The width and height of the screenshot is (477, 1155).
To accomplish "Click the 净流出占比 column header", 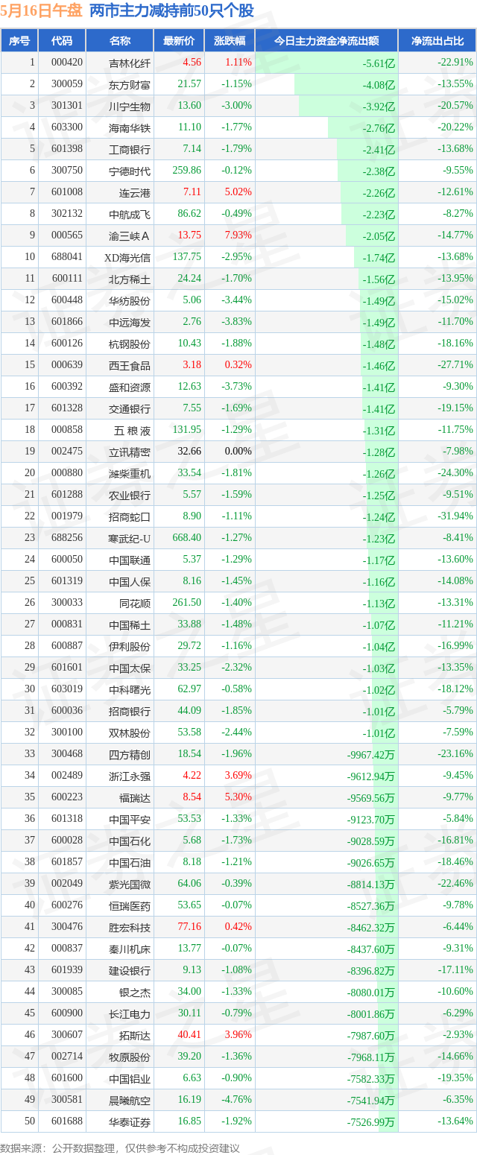I will click(437, 41).
